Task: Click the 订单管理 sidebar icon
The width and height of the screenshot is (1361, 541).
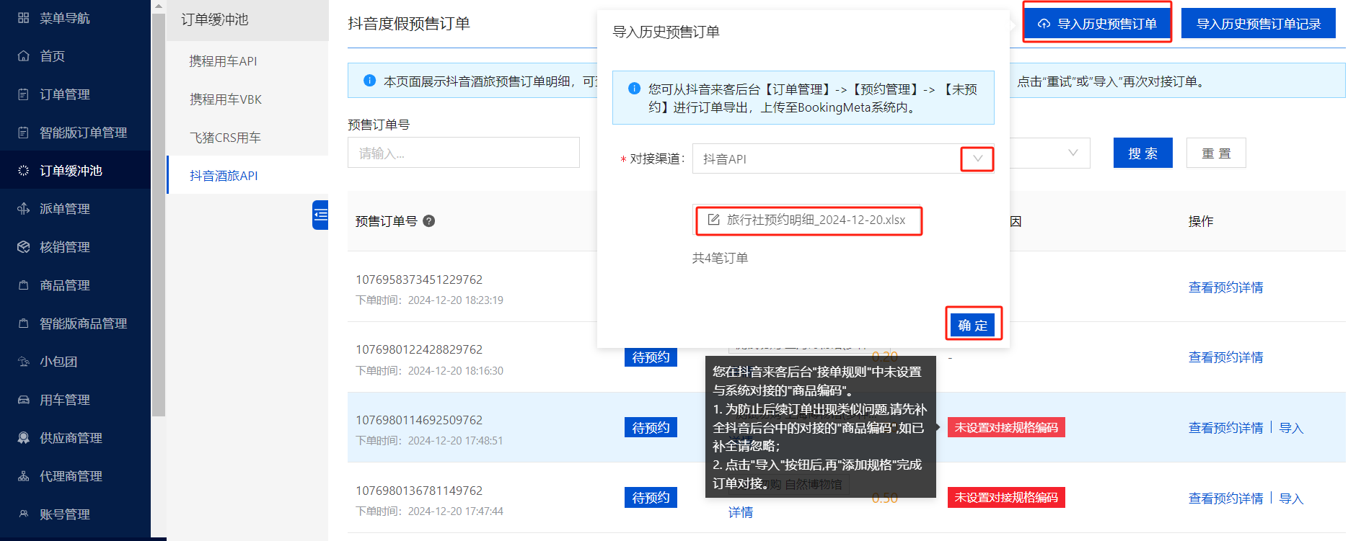Action: pyautogui.click(x=24, y=94)
